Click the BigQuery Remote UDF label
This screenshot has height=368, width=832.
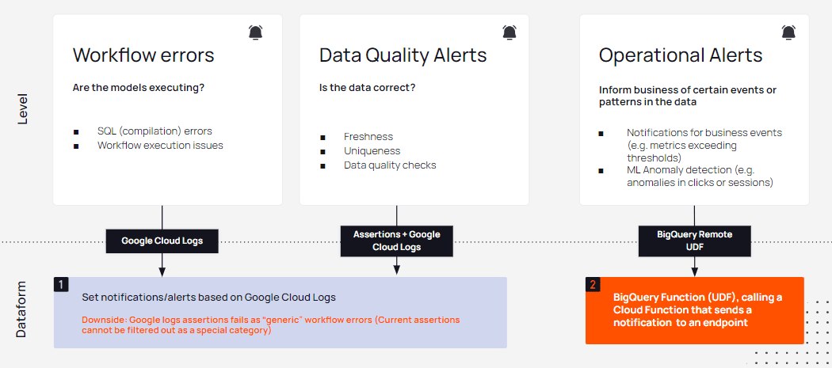coord(695,241)
